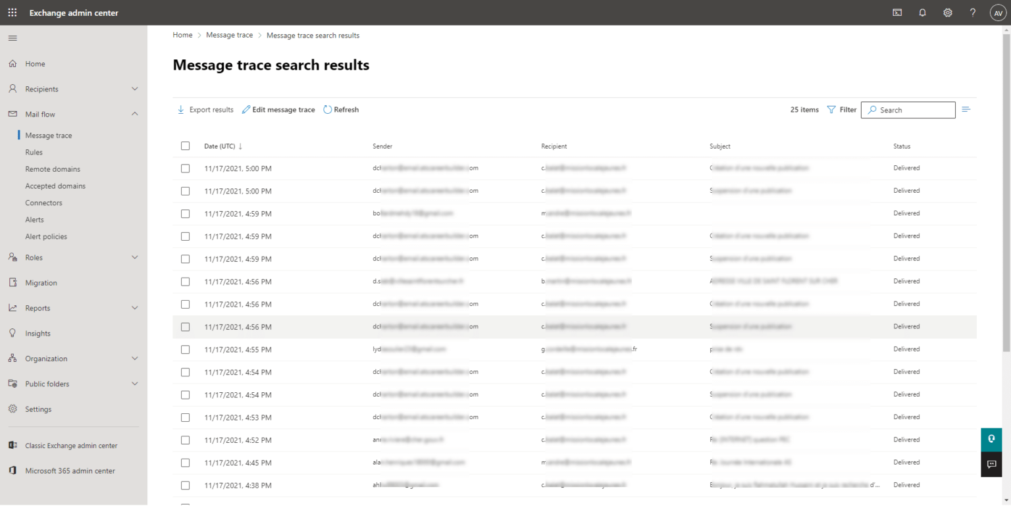The width and height of the screenshot is (1011, 506).
Task: Open the notifications bell icon
Action: (x=922, y=13)
